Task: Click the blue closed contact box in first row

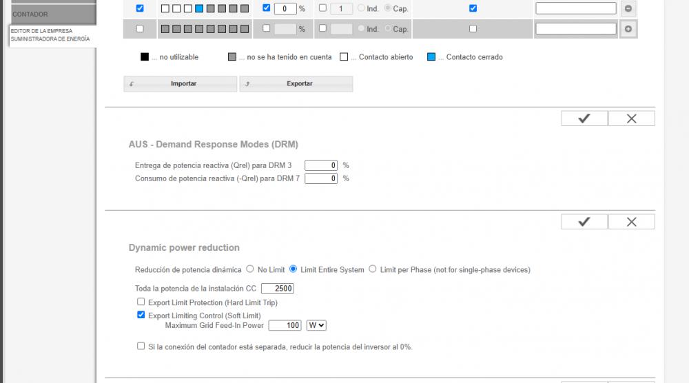Action: 199,8
